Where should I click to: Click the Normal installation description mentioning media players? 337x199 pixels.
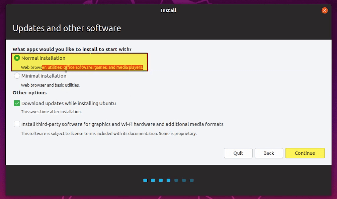pos(82,67)
